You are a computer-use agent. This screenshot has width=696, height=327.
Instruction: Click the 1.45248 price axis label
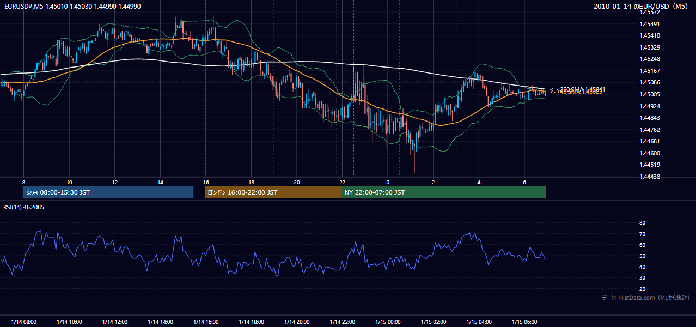coord(650,59)
